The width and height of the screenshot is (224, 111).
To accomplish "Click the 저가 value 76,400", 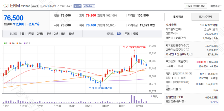I will click(x=91, y=25).
